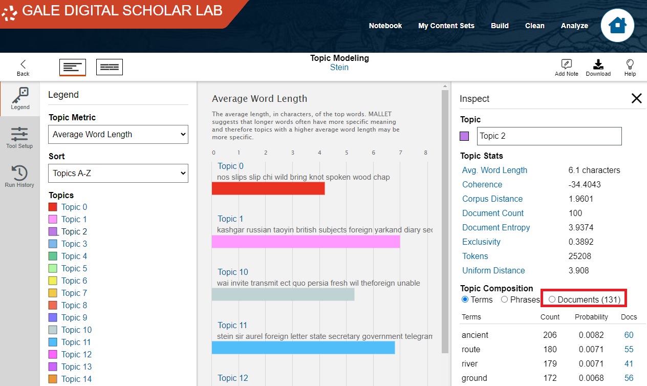
Task: Open docs count 60 for ancient
Action: 629,335
